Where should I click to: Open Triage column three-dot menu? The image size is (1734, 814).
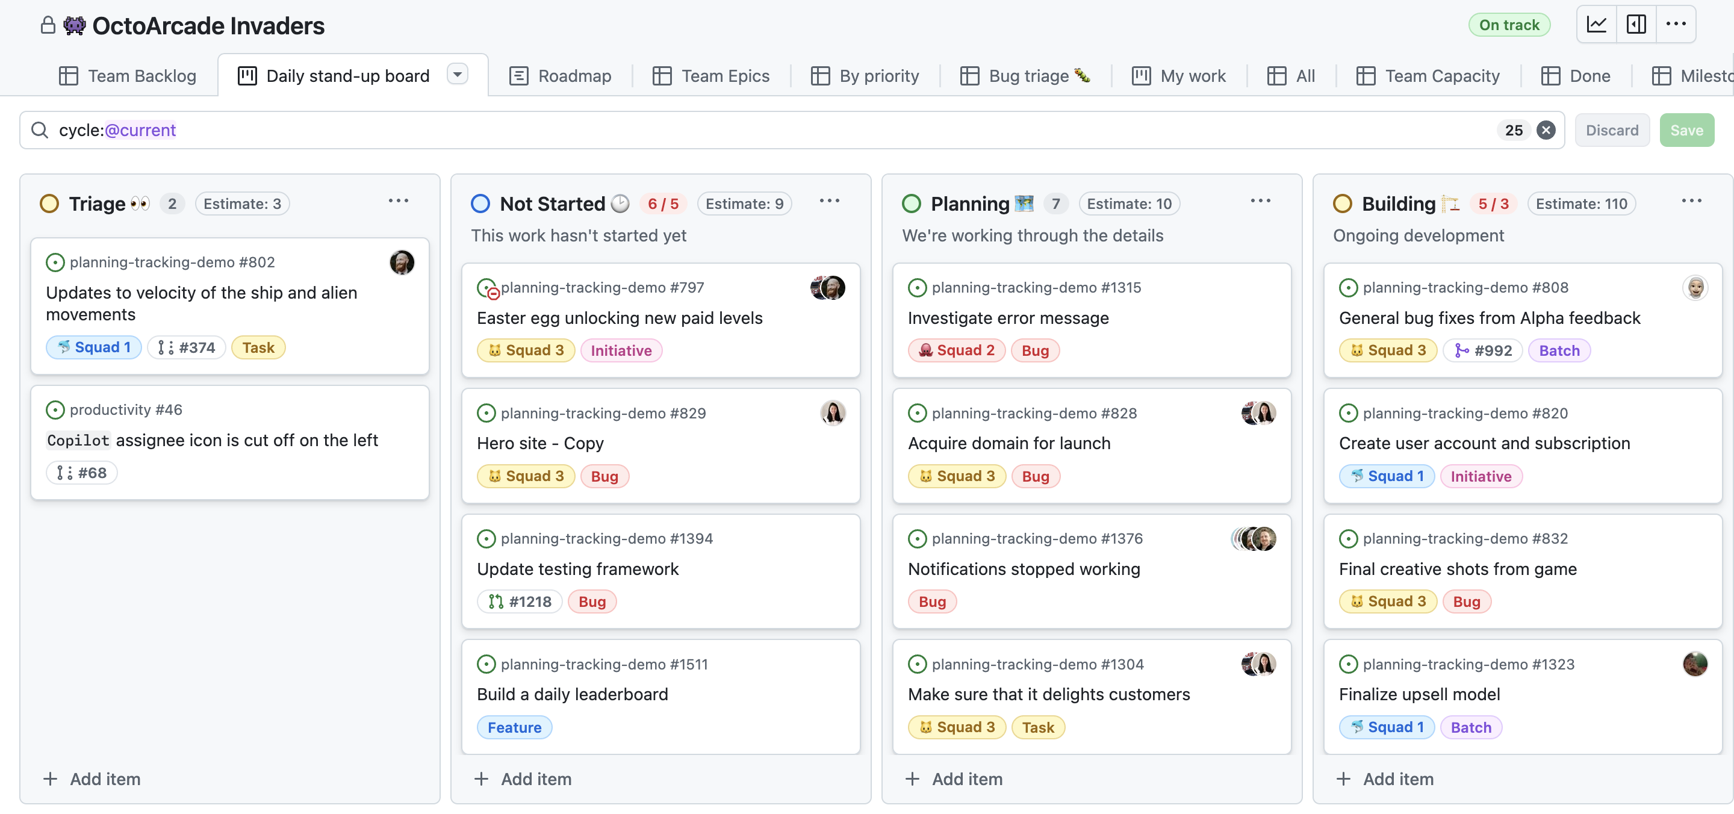pos(399,201)
